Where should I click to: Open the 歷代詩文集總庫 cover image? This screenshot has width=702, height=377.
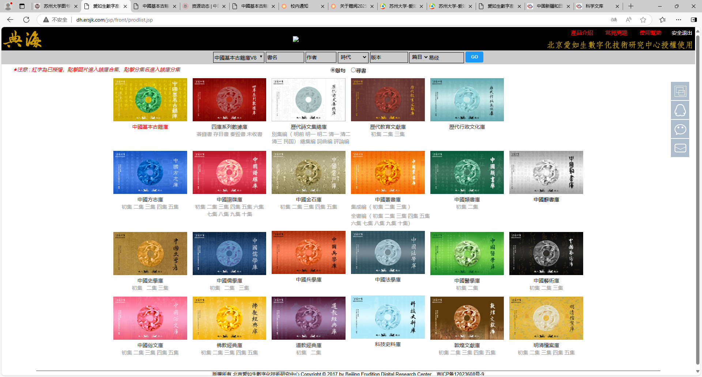tap(309, 100)
